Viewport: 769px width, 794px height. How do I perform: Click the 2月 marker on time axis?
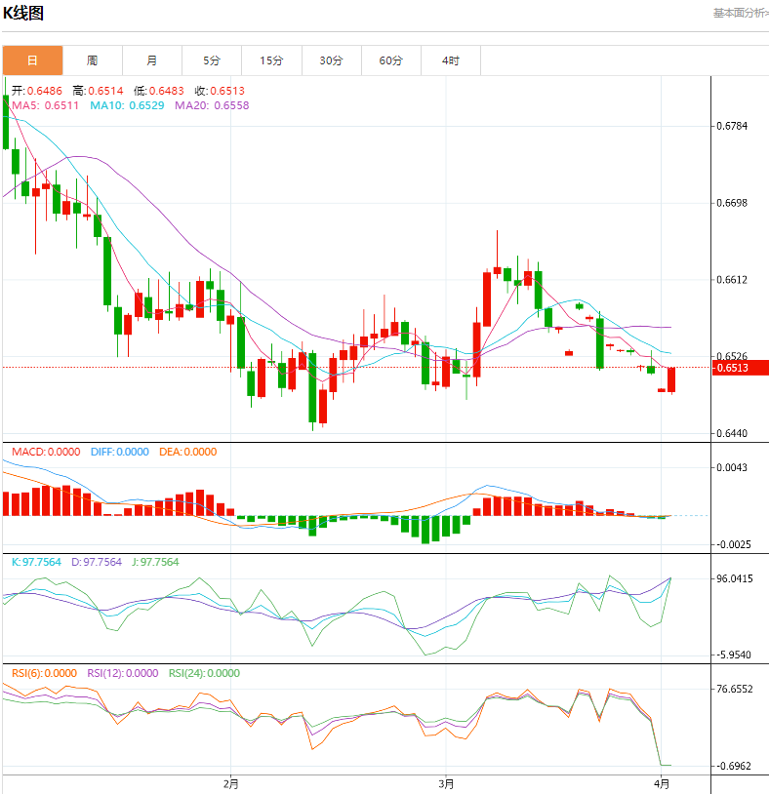pyautogui.click(x=230, y=783)
